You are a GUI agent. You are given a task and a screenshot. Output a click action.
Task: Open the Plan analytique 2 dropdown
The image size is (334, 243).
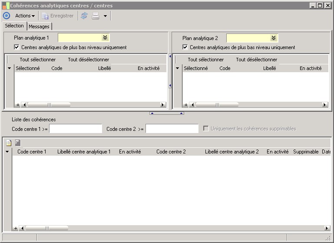click(x=274, y=38)
